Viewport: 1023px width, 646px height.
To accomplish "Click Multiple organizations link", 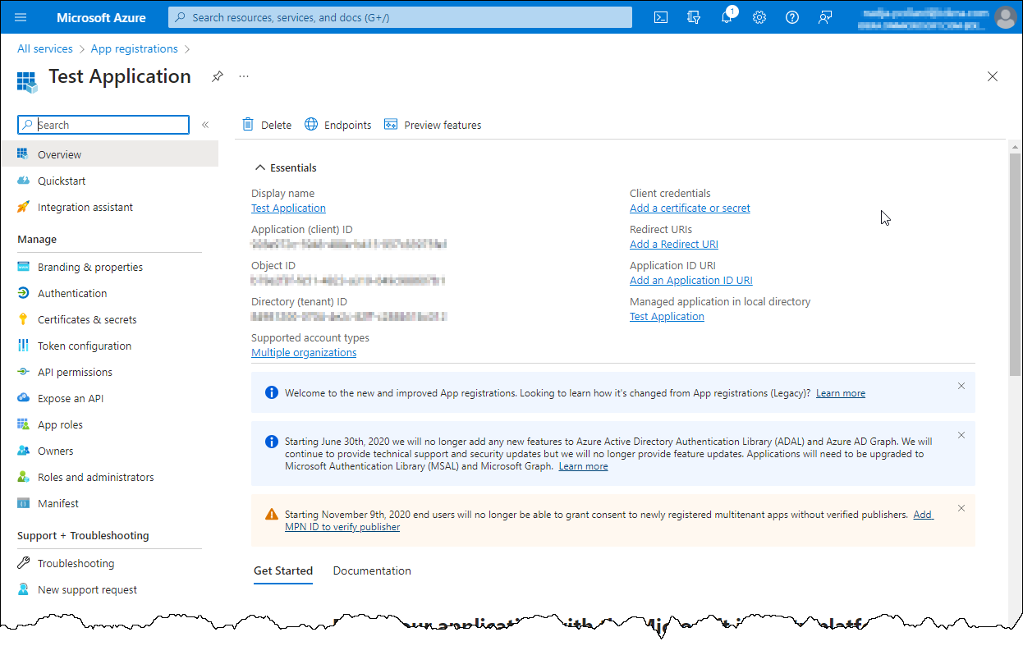I will point(304,352).
